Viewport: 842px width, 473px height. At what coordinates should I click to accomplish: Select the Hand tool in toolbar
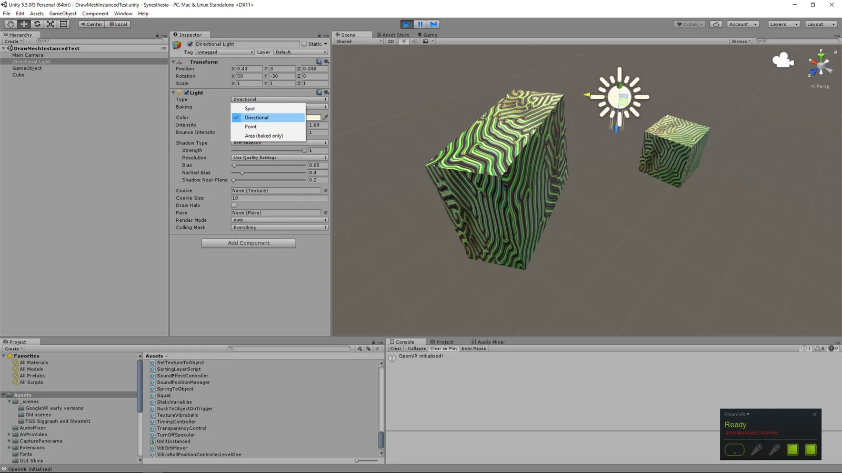tap(11, 24)
